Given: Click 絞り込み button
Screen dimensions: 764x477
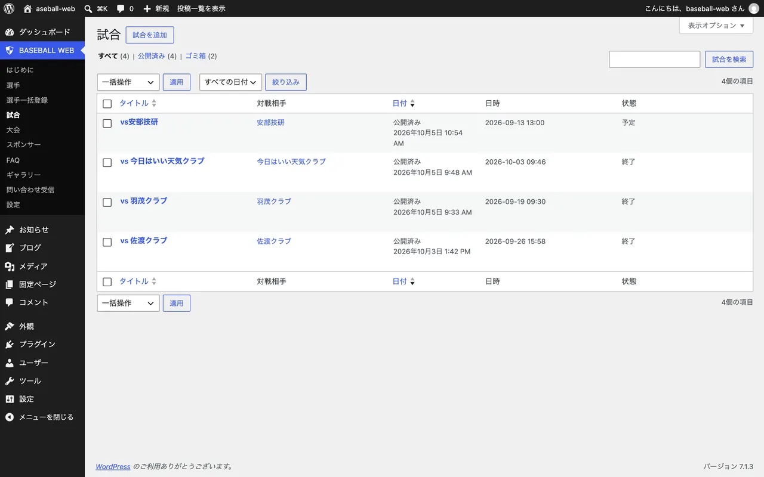Looking at the screenshot, I should tap(286, 82).
